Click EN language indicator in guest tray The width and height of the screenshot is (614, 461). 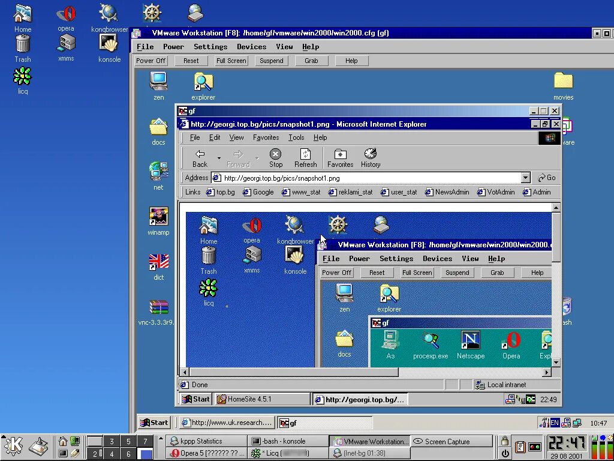555,423
